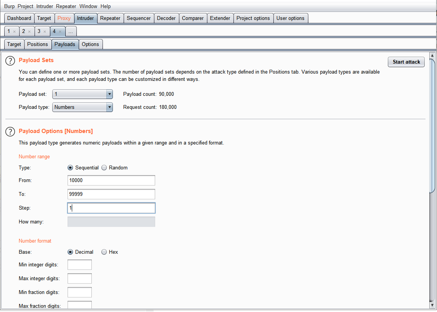Switch to the User options tab
This screenshot has width=437, height=312.
coord(290,18)
